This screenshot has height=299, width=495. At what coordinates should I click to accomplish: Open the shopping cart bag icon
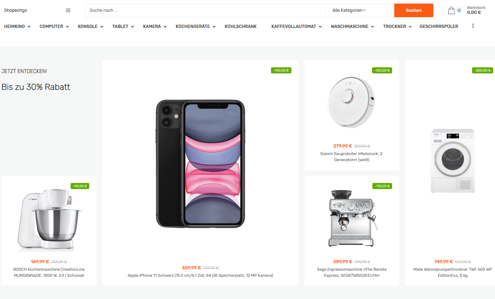pyautogui.click(x=451, y=10)
